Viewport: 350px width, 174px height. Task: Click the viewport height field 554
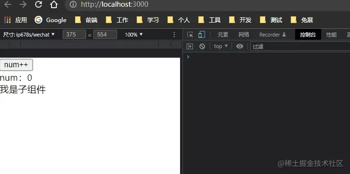pos(105,35)
